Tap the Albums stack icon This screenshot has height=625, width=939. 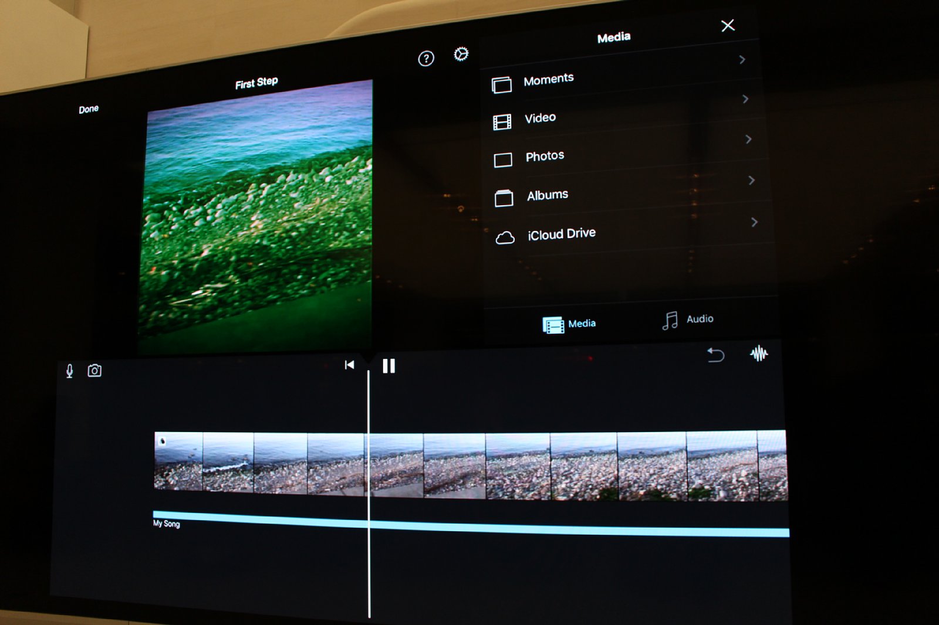(504, 198)
